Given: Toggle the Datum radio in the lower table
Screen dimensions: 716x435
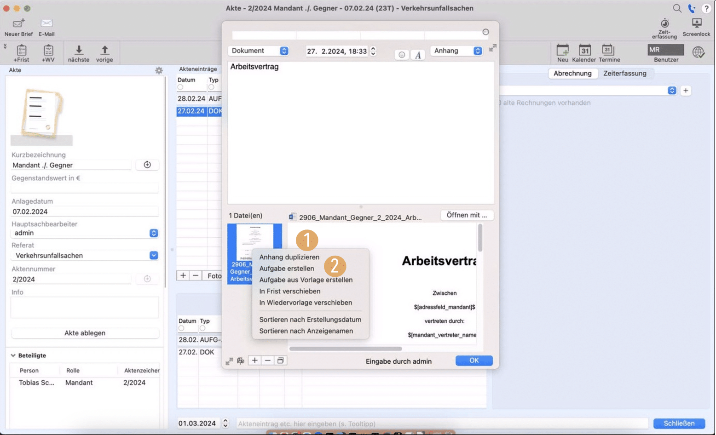Looking at the screenshot, I should tap(181, 328).
